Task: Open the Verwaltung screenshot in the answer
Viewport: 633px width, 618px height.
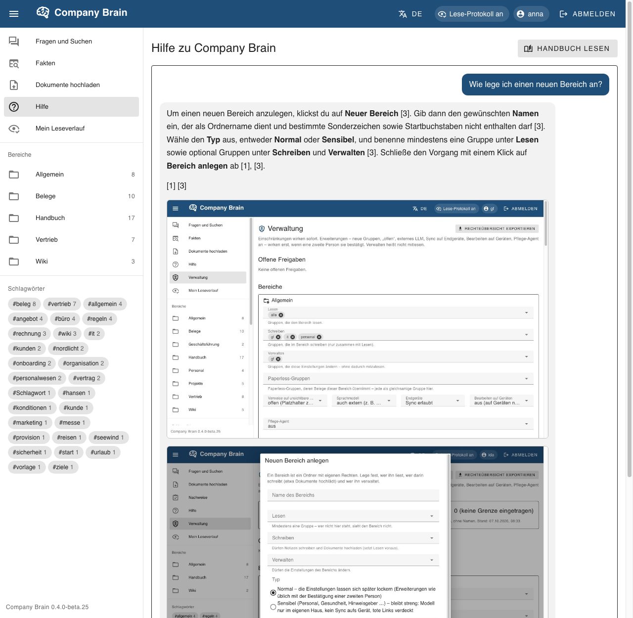Action: [358, 319]
